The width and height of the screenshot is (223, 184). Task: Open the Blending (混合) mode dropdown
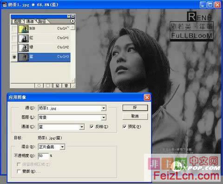coord(62,147)
